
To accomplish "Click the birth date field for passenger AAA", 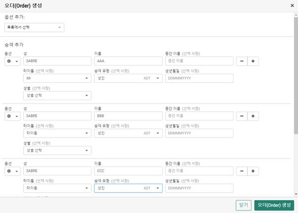I will pos(199,78).
